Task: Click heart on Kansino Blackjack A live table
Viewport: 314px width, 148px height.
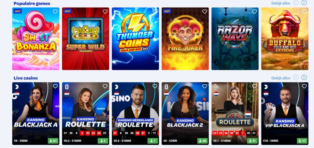Action: pos(55,86)
